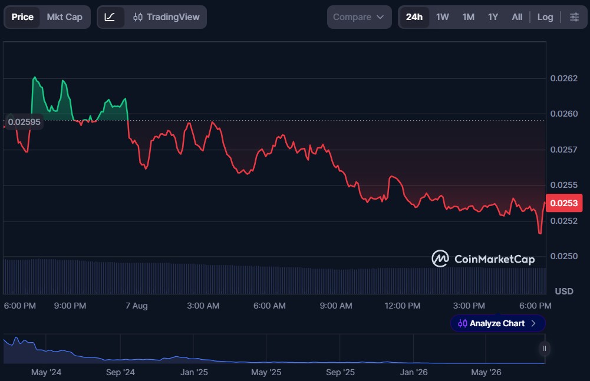Viewport: 590px width, 381px height.
Task: Click the Jan '26 overview timeline label
Action: pyautogui.click(x=414, y=372)
